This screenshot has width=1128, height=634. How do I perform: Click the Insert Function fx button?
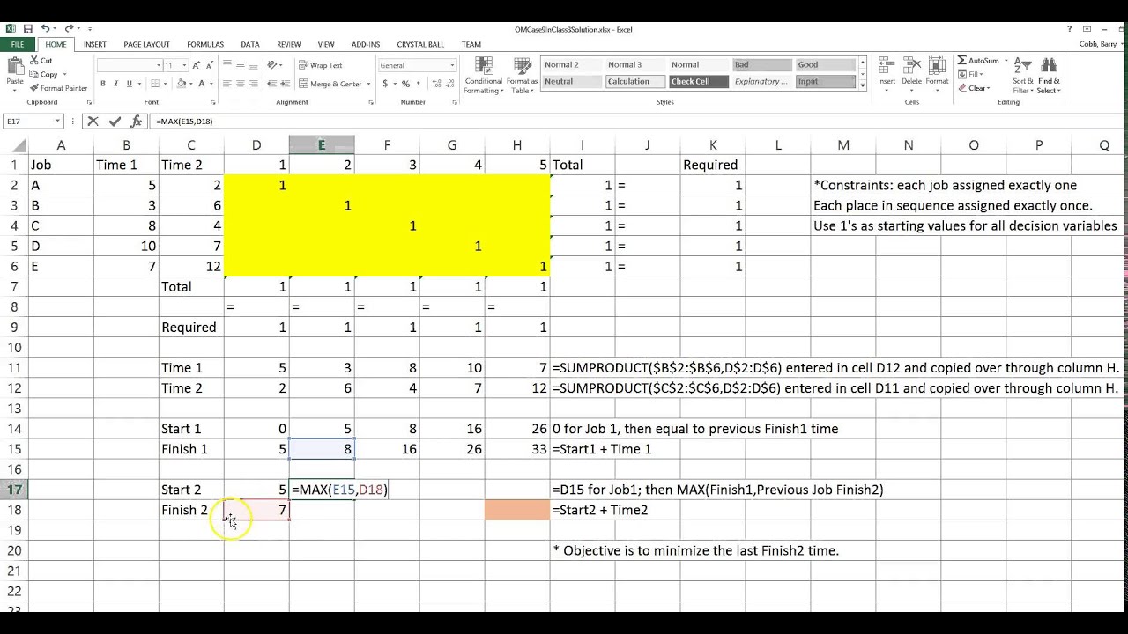coord(136,122)
